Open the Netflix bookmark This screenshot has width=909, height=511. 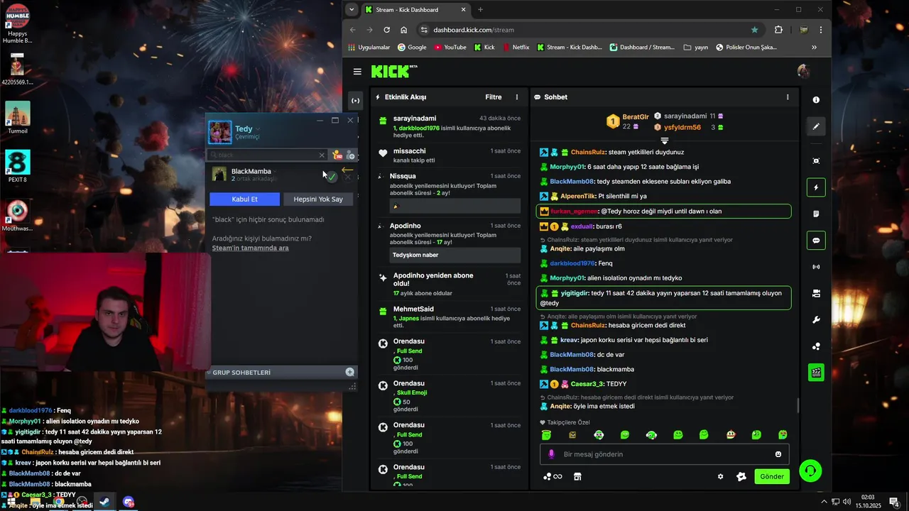coord(516,48)
